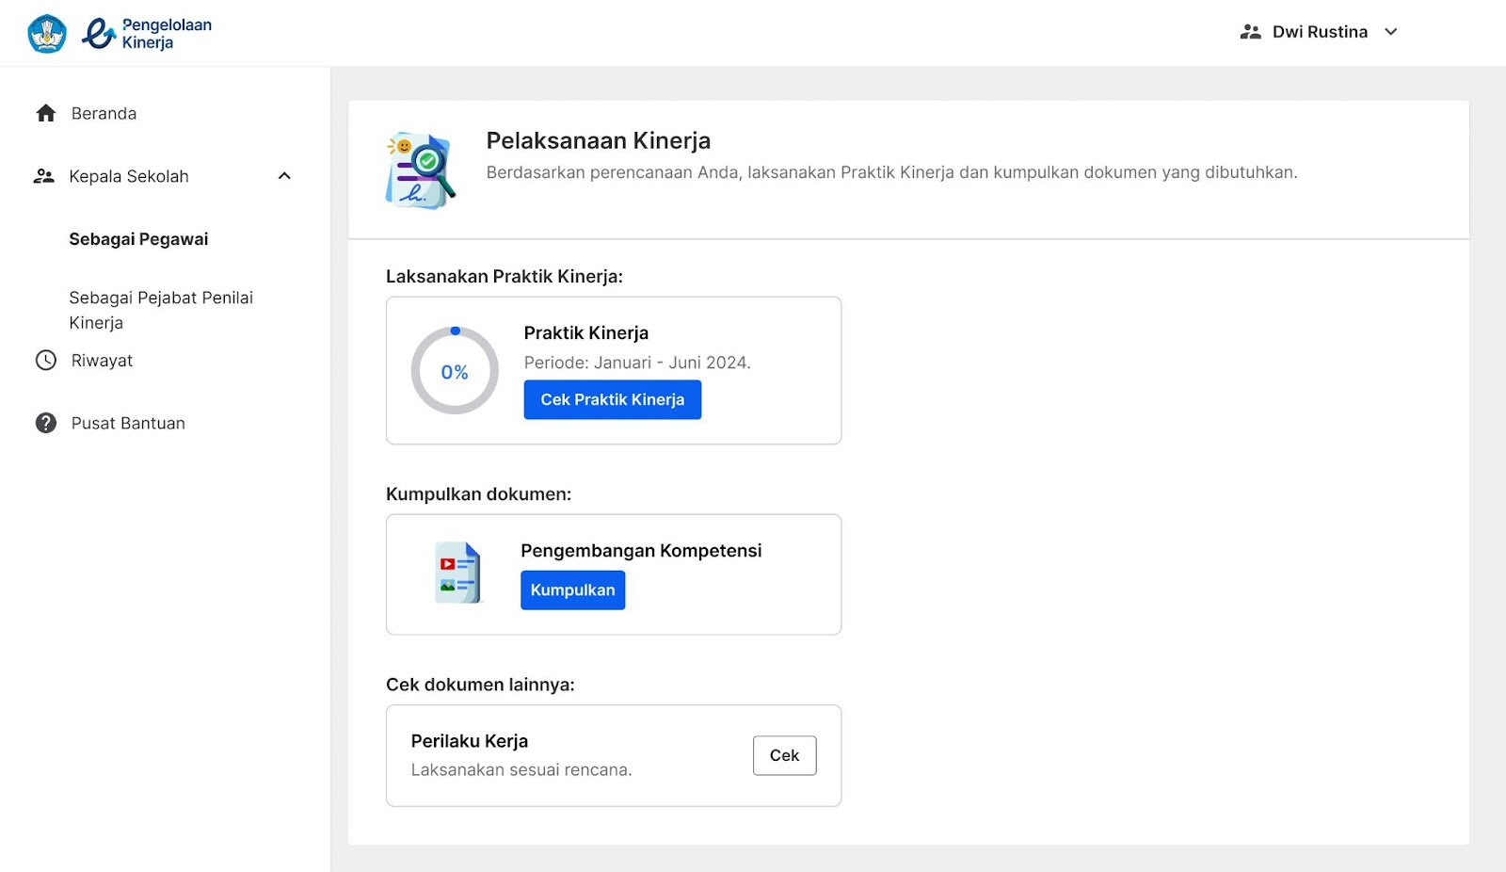Click the Pelaksanaan Kinerja page heading
1506x872 pixels.
(x=599, y=140)
